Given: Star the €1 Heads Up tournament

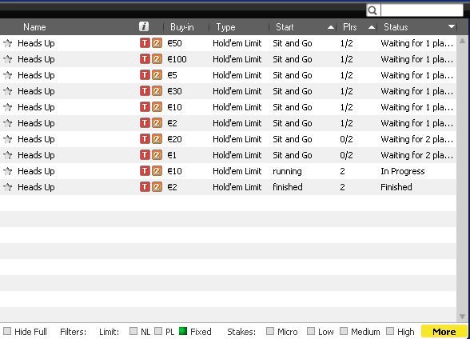Looking at the screenshot, I should 7,155.
